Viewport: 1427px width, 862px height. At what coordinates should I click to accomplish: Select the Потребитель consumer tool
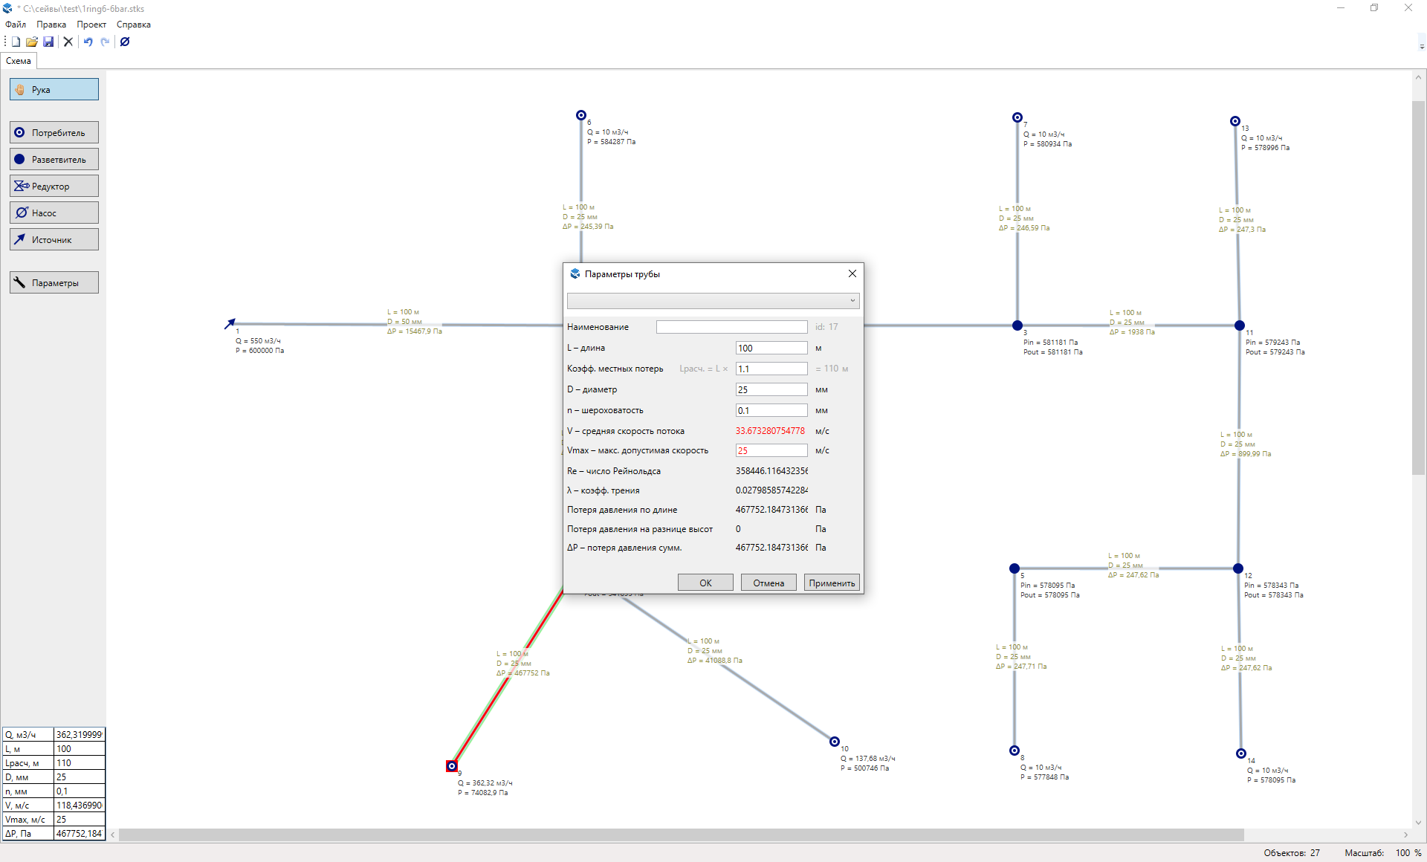54,132
